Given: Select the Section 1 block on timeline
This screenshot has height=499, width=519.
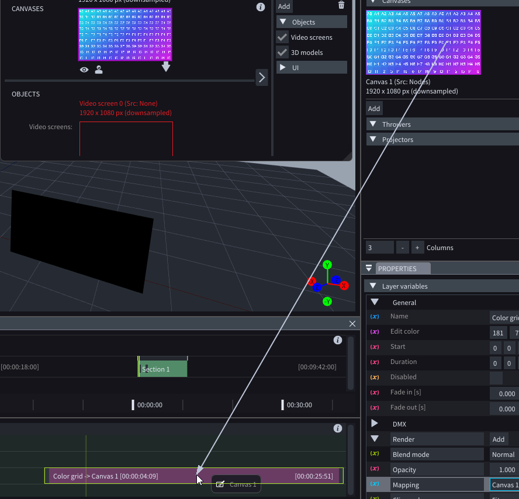Looking at the screenshot, I should click(x=162, y=369).
